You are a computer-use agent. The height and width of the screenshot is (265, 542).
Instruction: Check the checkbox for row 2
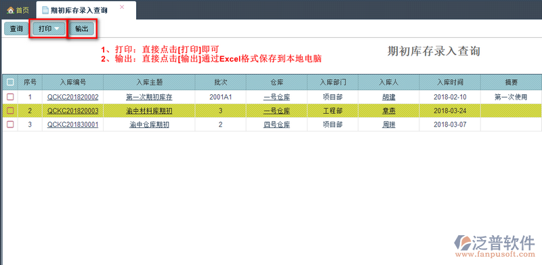tap(10, 110)
